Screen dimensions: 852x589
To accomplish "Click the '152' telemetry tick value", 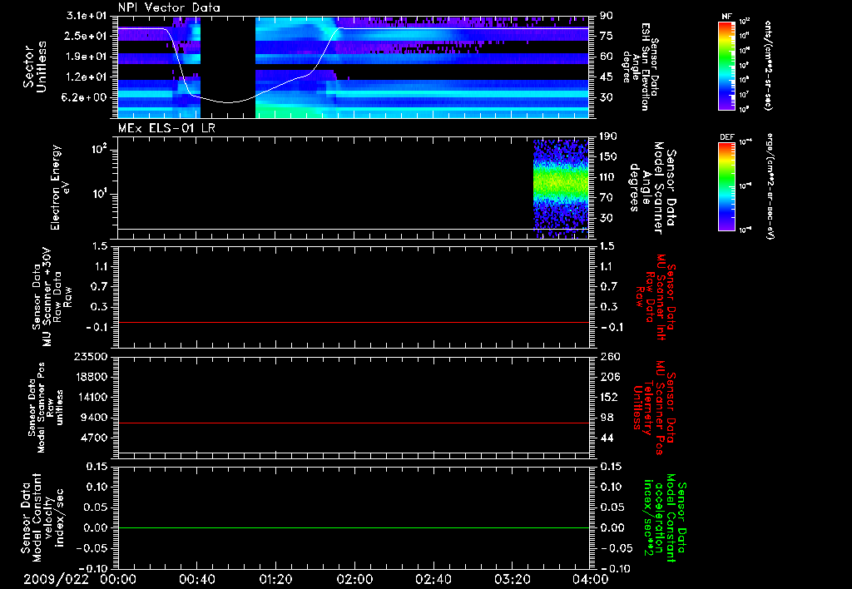I will (609, 397).
